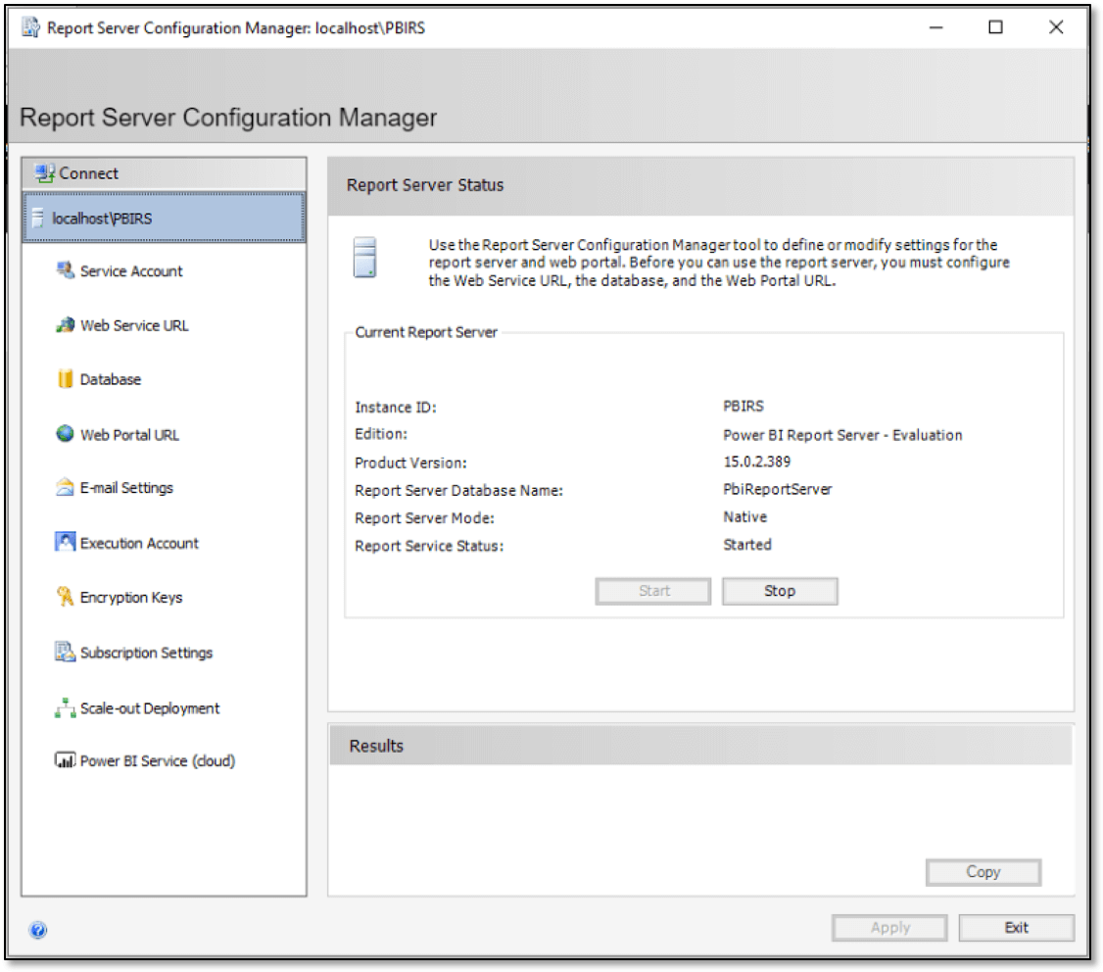
Task: Click the PBIRS instance ID value
Action: [743, 406]
